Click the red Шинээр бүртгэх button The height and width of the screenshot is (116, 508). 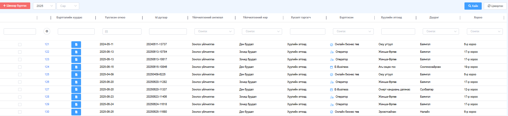[15, 6]
